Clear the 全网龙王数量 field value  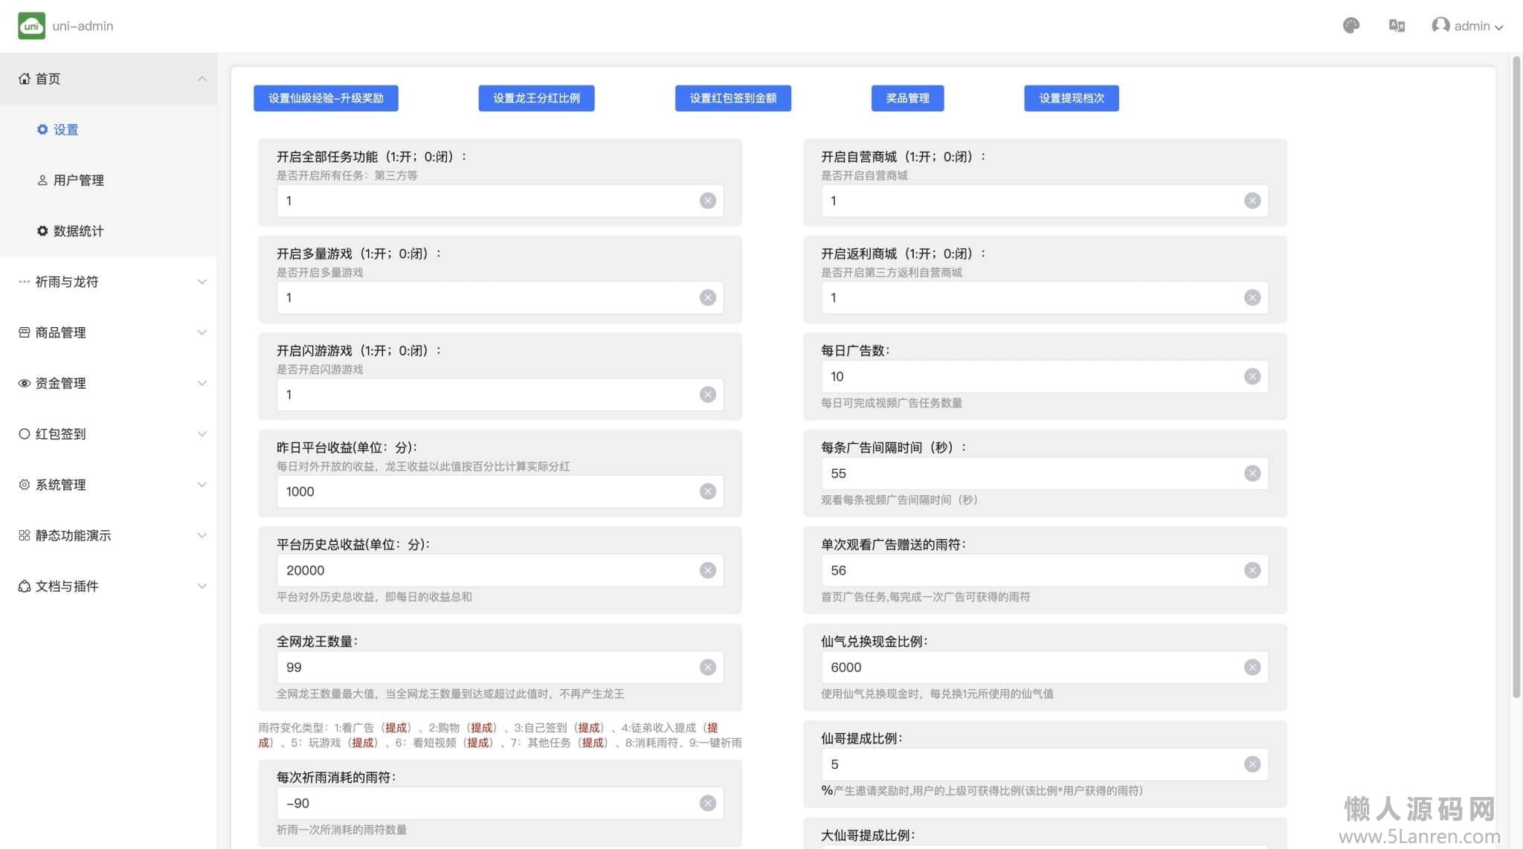coord(708,668)
